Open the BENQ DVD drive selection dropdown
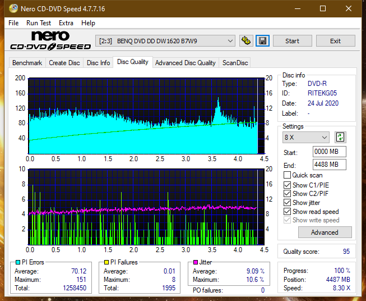This screenshot has height=301, width=366. (x=165, y=41)
